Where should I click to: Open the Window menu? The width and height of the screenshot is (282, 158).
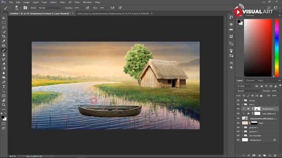[x=87, y=2]
